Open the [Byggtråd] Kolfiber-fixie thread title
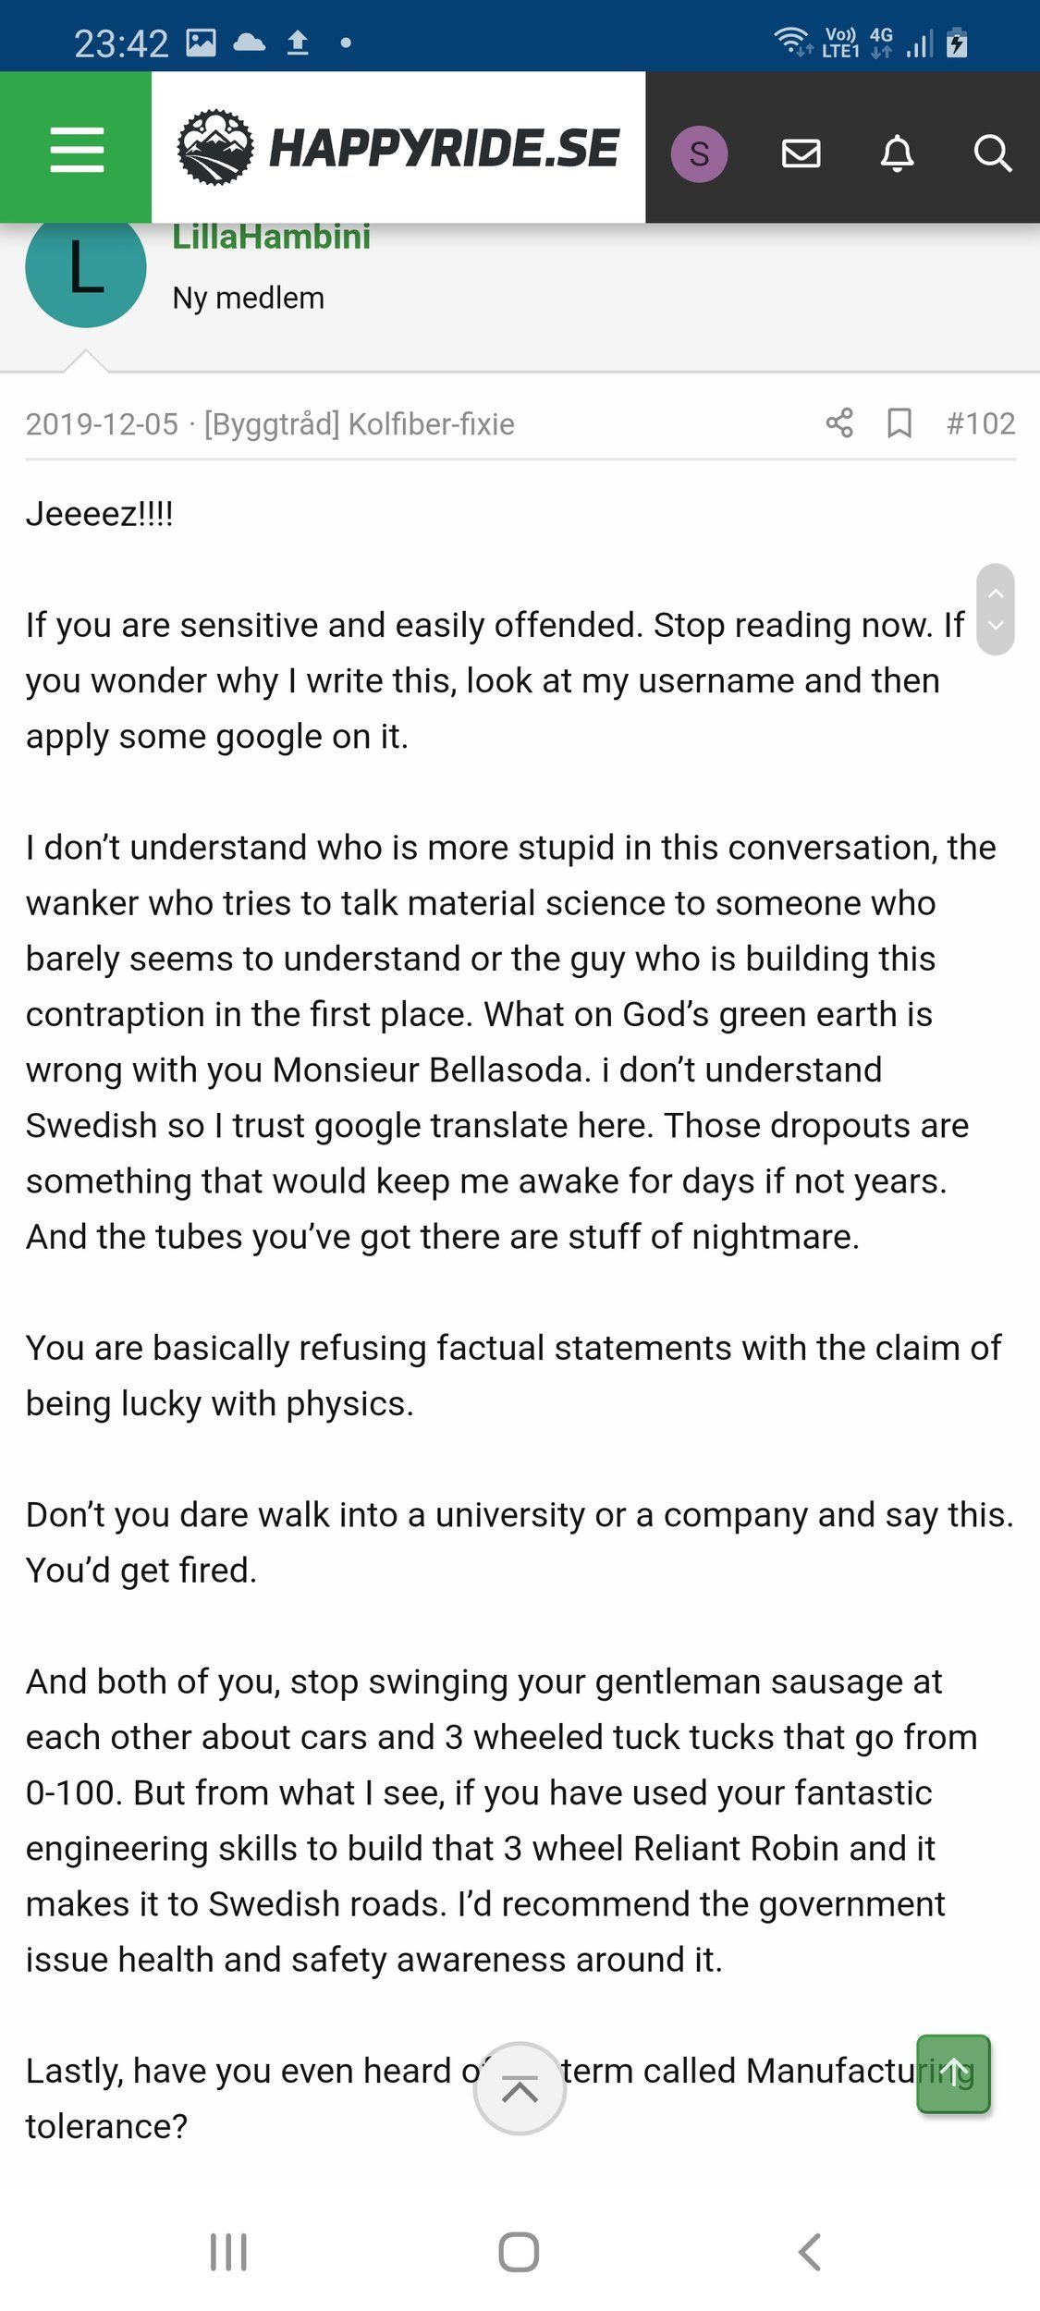Viewport: 1040px width, 2311px height. coord(360,424)
